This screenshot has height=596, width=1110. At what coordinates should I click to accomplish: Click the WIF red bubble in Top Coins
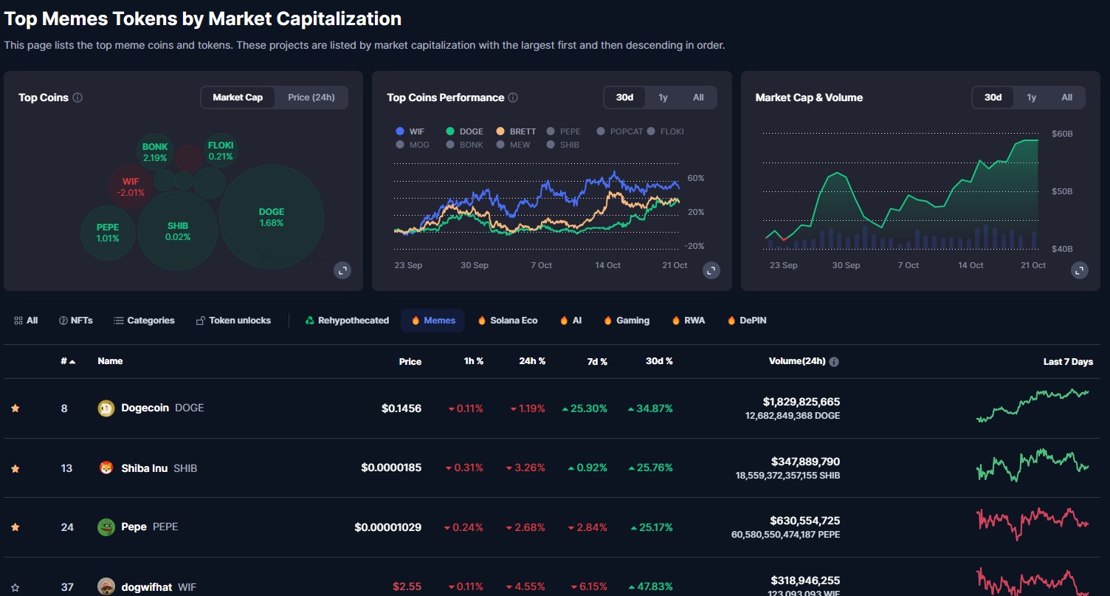(x=131, y=187)
